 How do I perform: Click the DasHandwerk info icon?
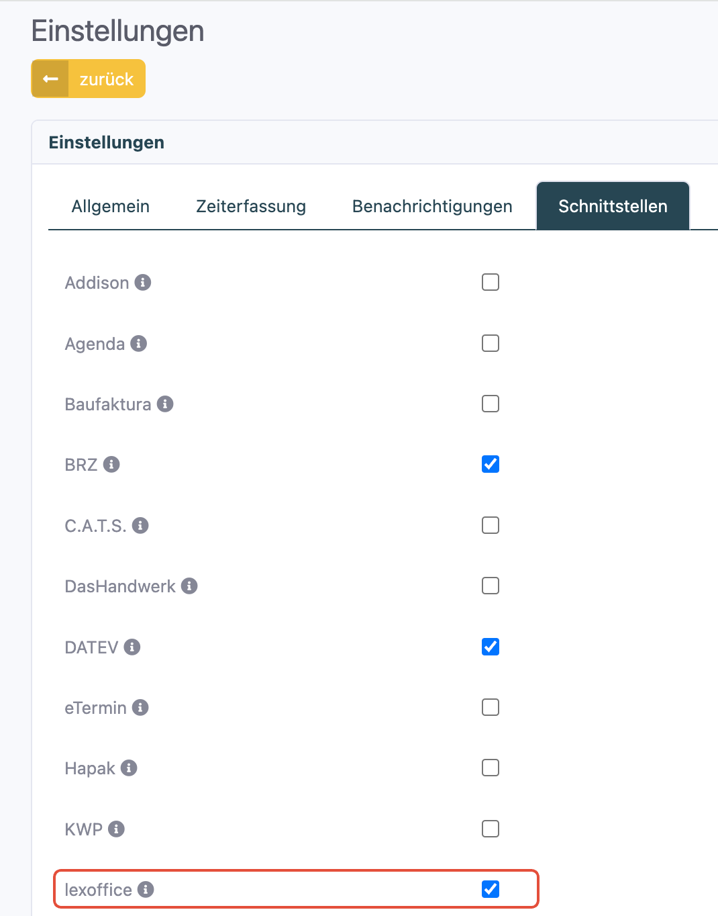pyautogui.click(x=189, y=586)
